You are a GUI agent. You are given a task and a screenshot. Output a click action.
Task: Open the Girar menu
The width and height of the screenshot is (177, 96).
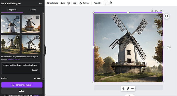click(63, 3)
